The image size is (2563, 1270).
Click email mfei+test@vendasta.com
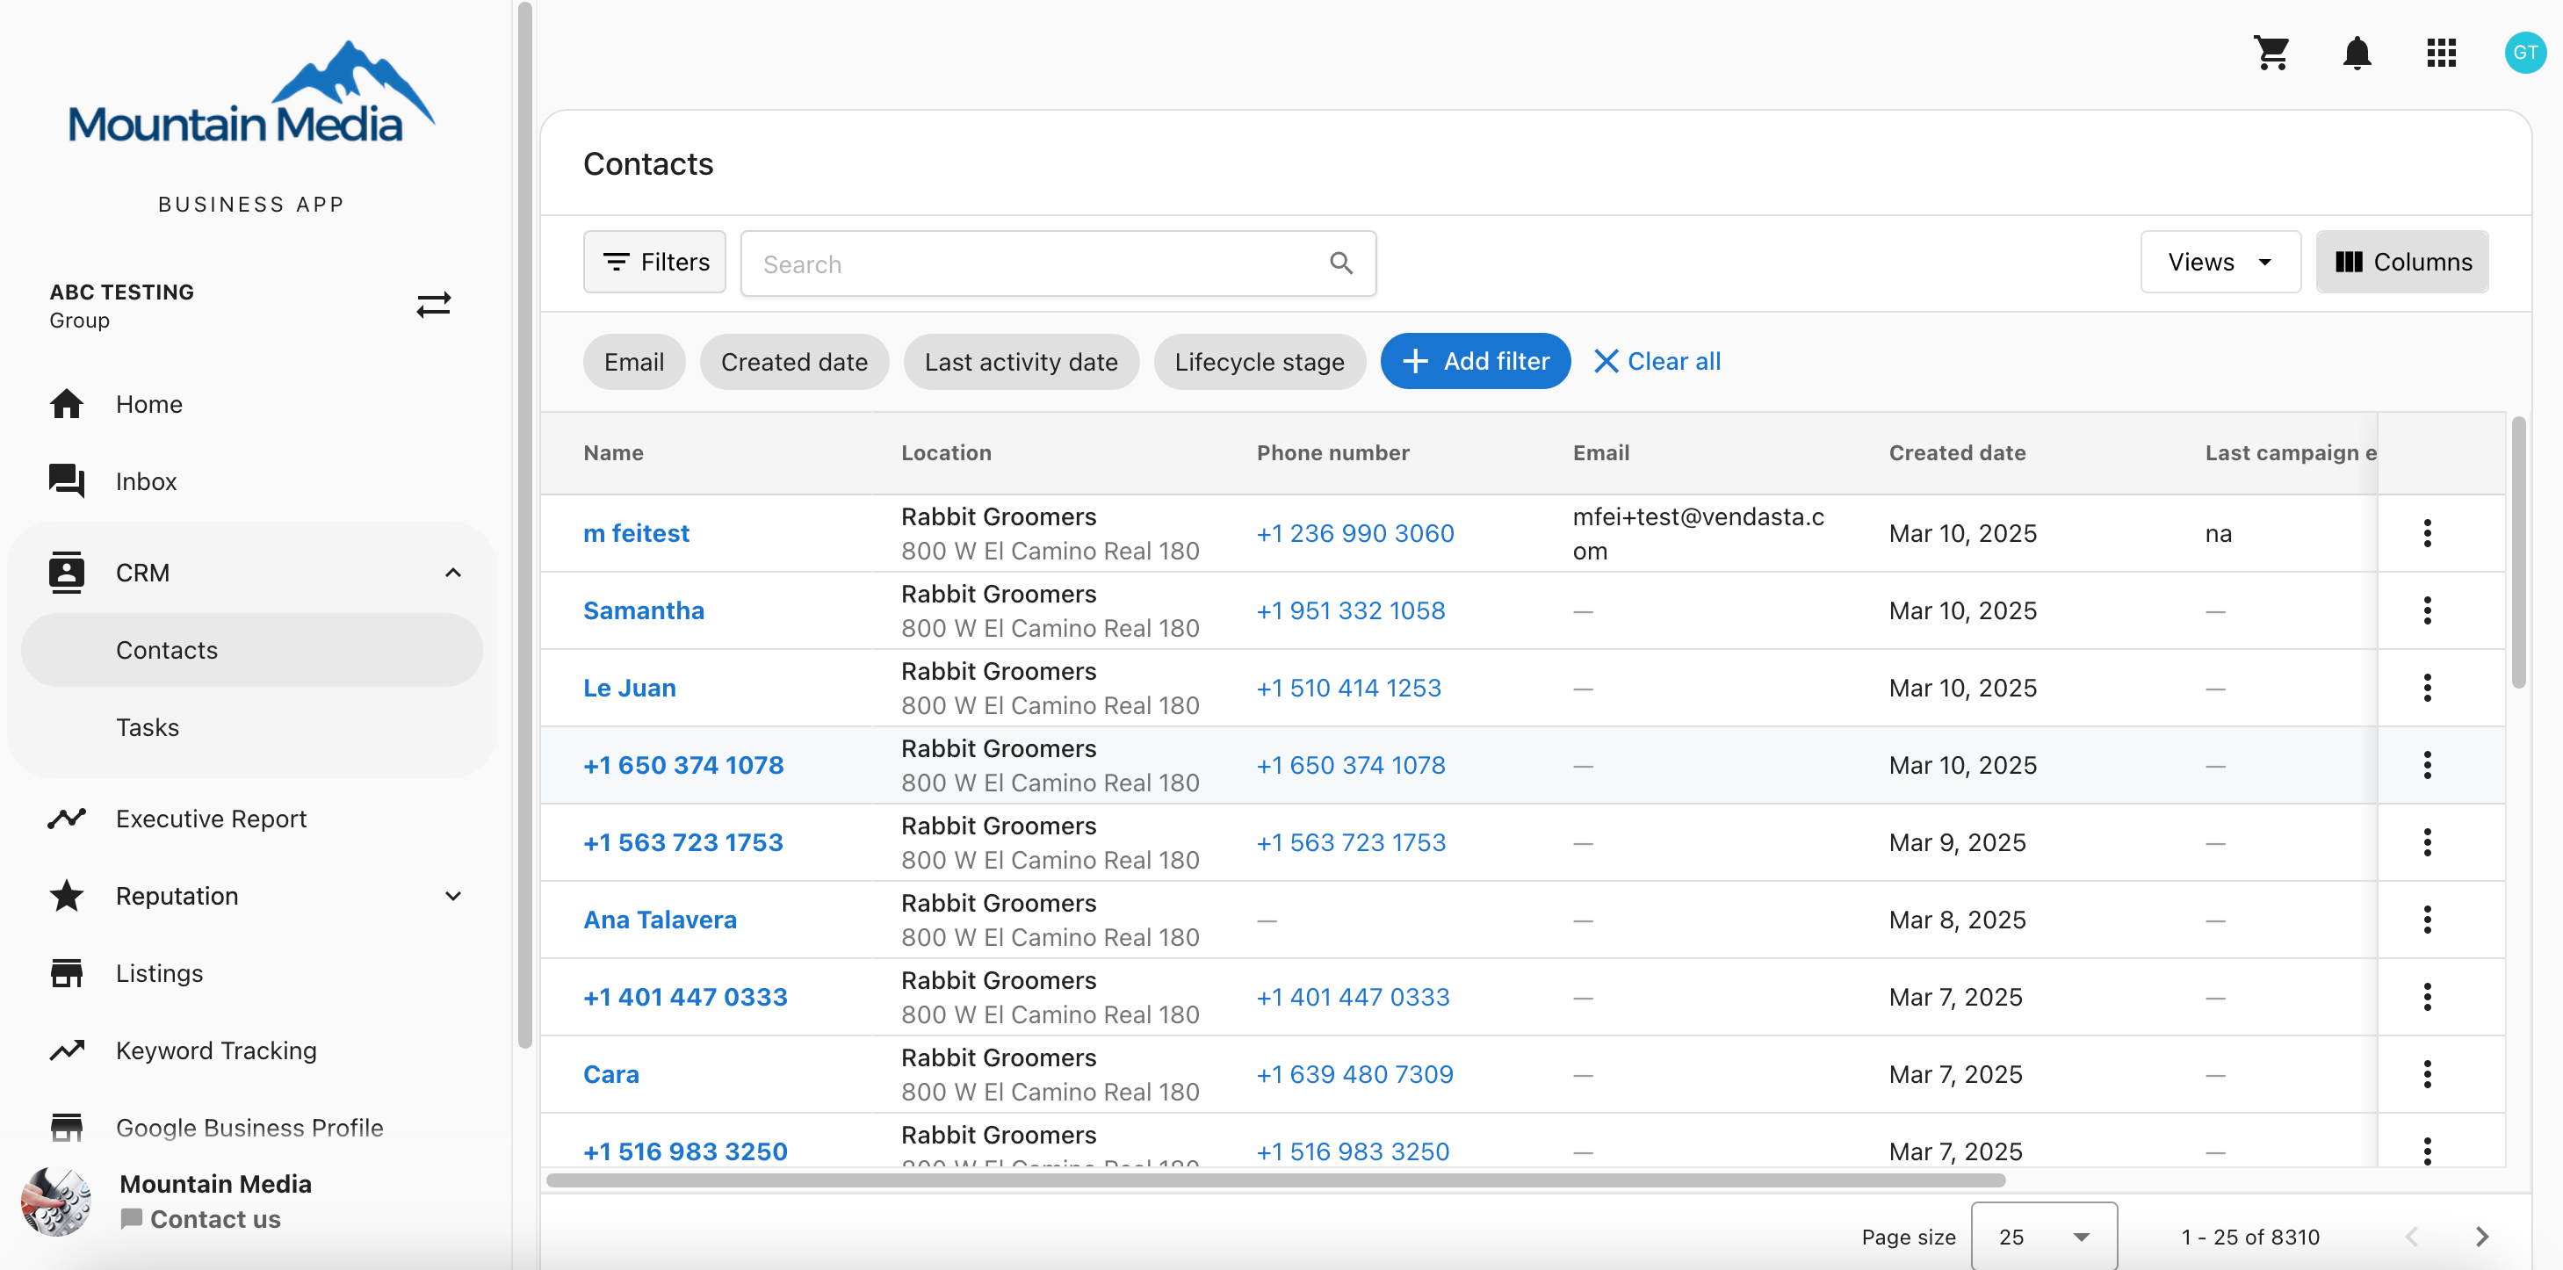click(x=1699, y=533)
